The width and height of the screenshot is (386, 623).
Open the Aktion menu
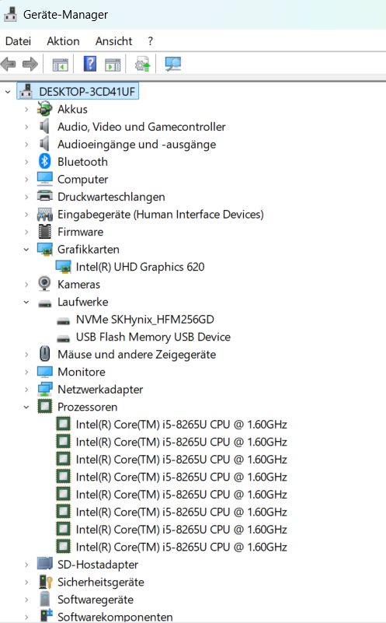[63, 41]
